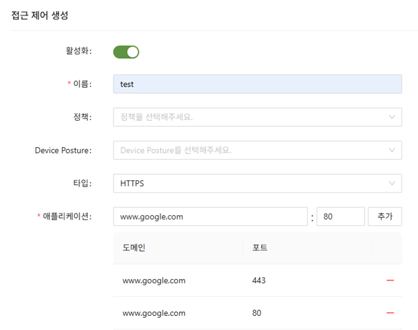Select the domain cell in the last row

(x=154, y=313)
